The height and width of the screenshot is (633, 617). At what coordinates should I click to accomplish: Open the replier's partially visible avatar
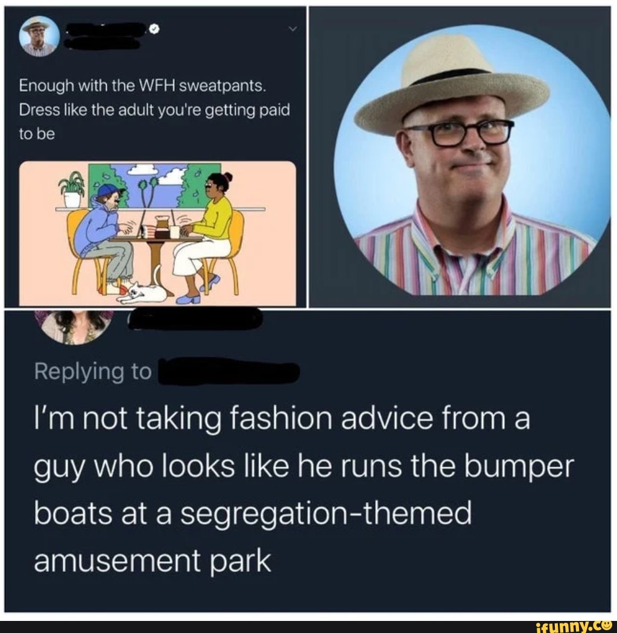point(77,328)
